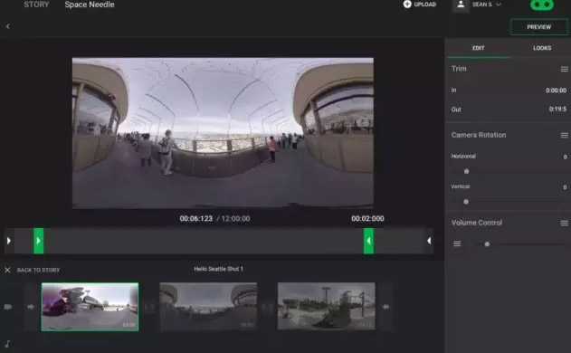
Task: Close editor with the X beside Back to Story
Action: tap(7, 270)
